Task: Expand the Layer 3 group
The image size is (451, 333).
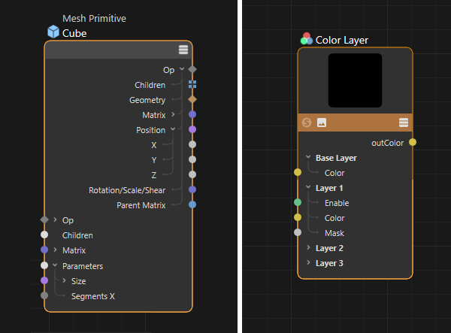Action: point(308,263)
